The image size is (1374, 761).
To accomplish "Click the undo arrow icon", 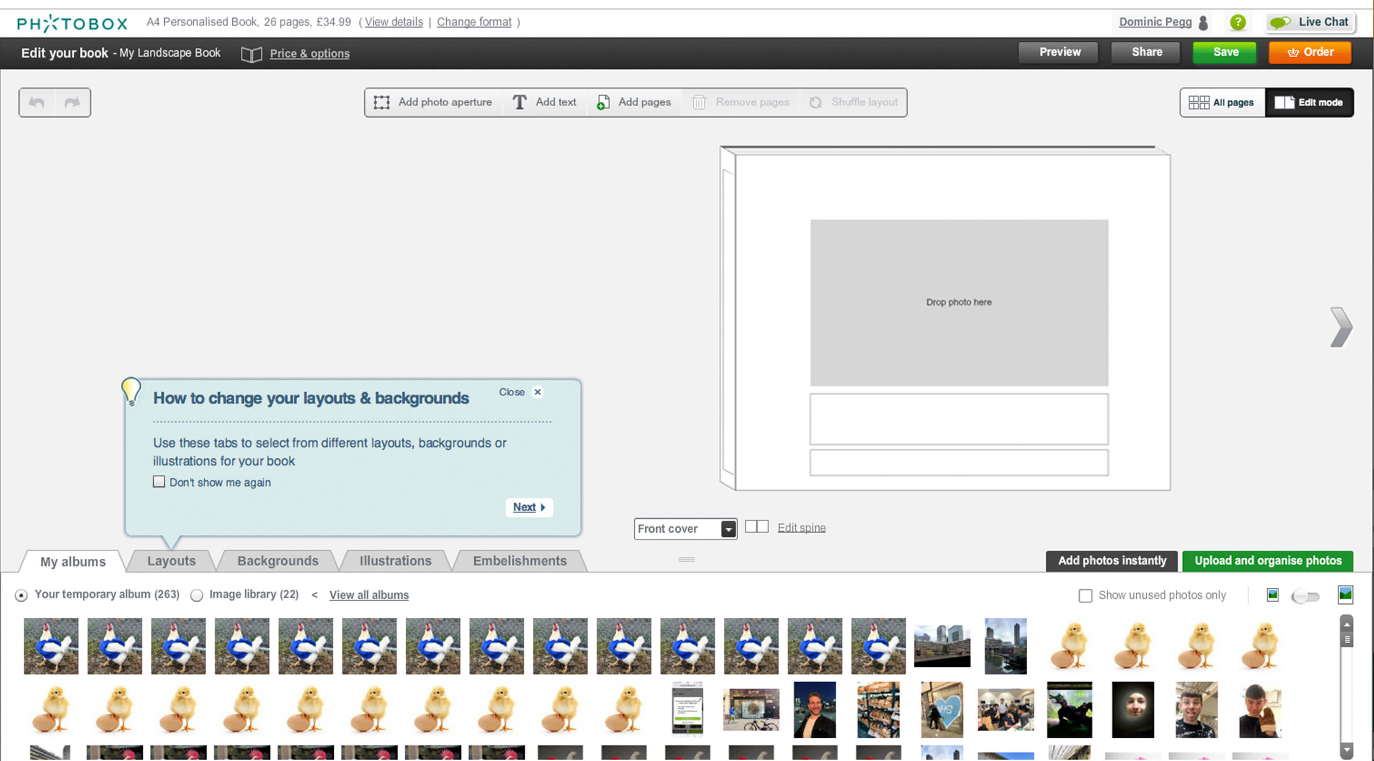I will (37, 102).
